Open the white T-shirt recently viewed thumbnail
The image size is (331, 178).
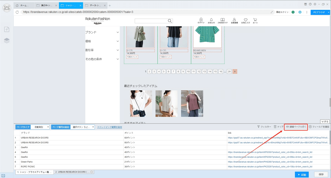pos(141,104)
